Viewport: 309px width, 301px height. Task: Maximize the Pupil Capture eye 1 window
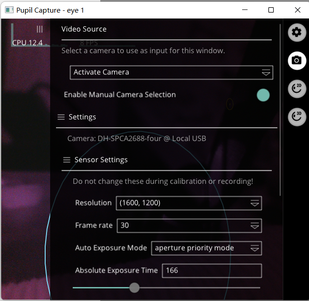coord(271,10)
